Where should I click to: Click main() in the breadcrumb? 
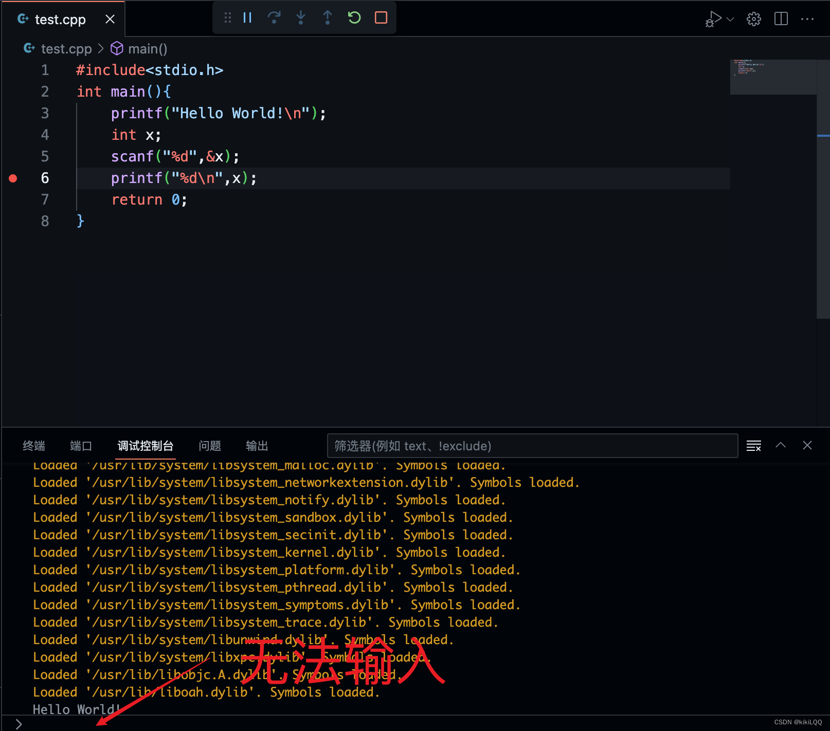[x=148, y=49]
